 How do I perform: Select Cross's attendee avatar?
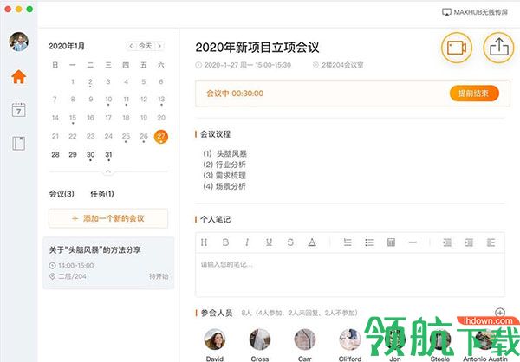260,339
